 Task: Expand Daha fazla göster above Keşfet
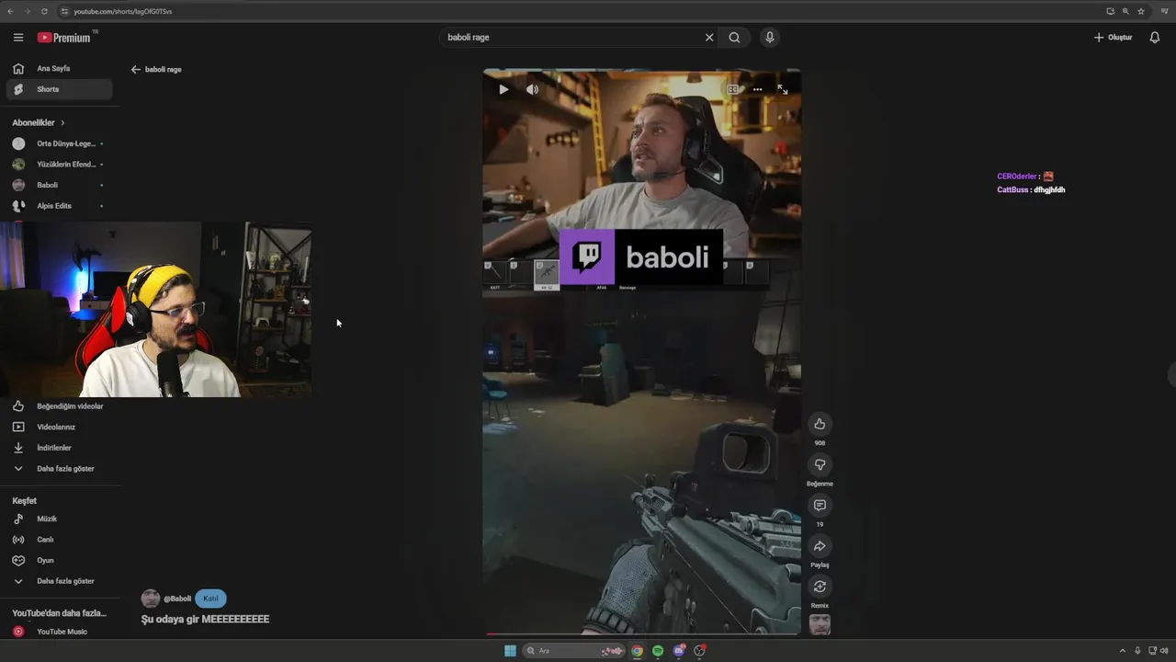[x=59, y=469]
